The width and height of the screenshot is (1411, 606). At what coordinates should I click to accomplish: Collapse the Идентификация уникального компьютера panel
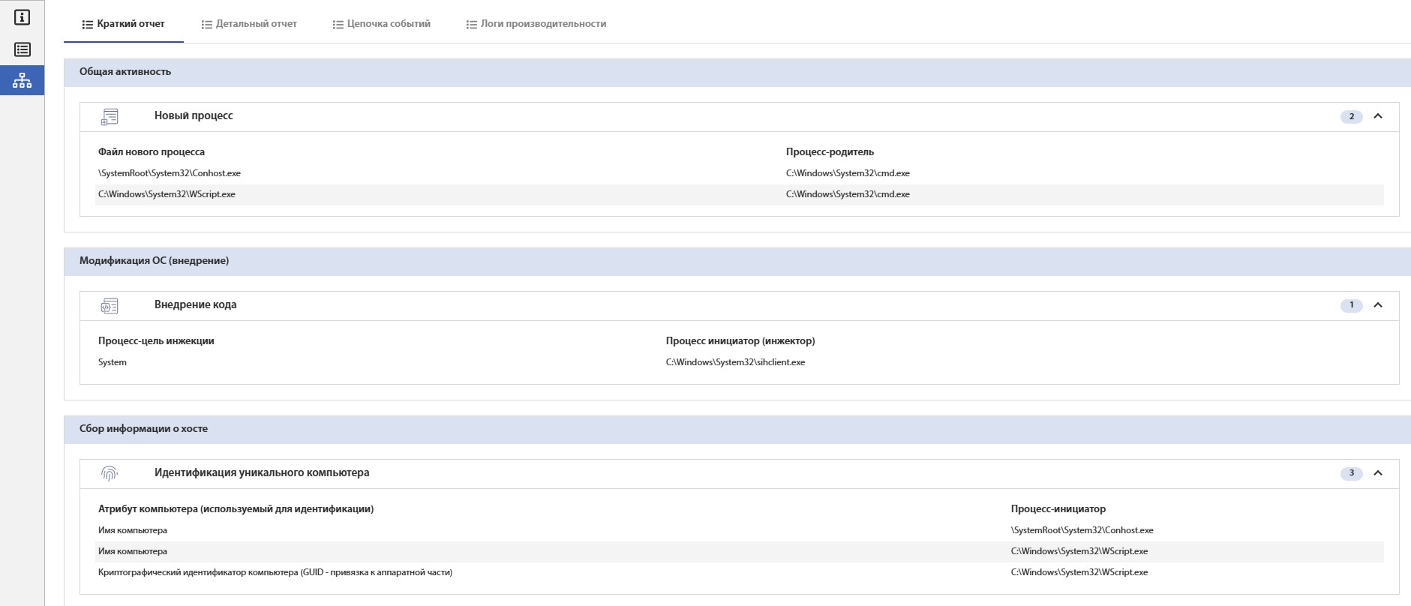[x=1377, y=473]
